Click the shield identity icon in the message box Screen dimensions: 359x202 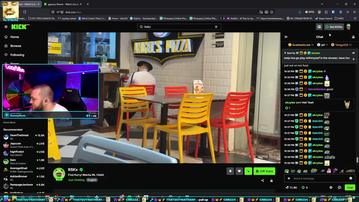coord(289,178)
